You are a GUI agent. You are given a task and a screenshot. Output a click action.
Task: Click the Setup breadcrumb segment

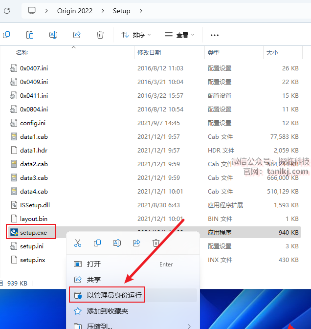(x=121, y=11)
